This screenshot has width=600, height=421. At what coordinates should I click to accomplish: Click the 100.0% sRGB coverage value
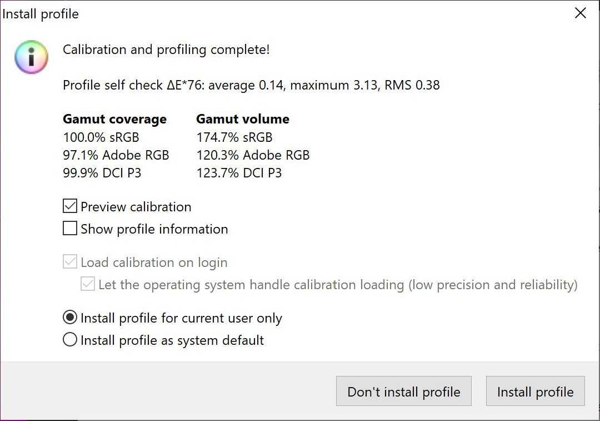tap(101, 137)
